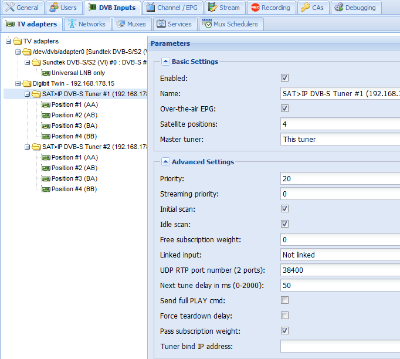Image resolution: width=400 pixels, height=359 pixels.
Task: Enable Force teardown delay checkbox
Action: click(x=284, y=316)
